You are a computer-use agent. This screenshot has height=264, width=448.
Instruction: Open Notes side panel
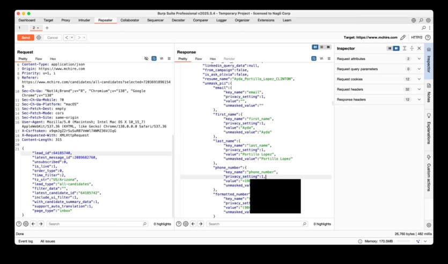(x=429, y=93)
